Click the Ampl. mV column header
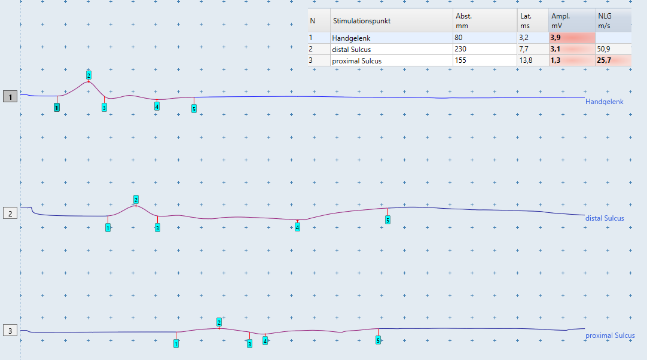Viewport: 647px width, 360px height. [x=572, y=21]
